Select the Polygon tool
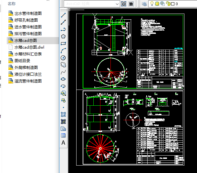The image size is (197, 173). [63, 36]
